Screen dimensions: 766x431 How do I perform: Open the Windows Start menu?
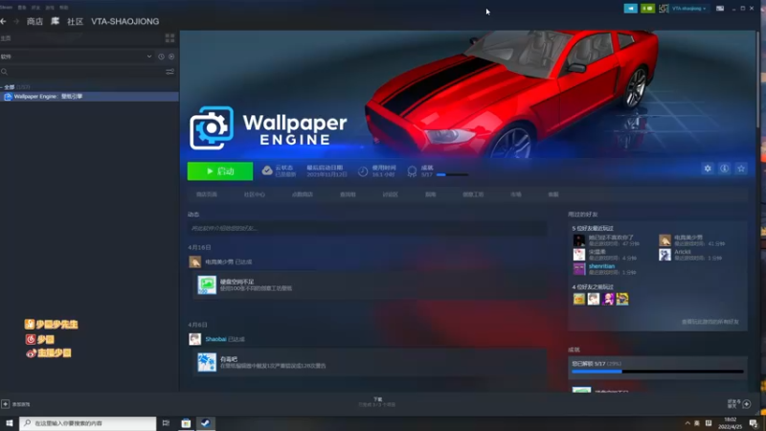(x=9, y=423)
